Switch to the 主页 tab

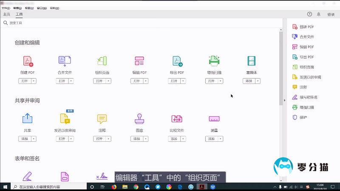pyautogui.click(x=6, y=14)
